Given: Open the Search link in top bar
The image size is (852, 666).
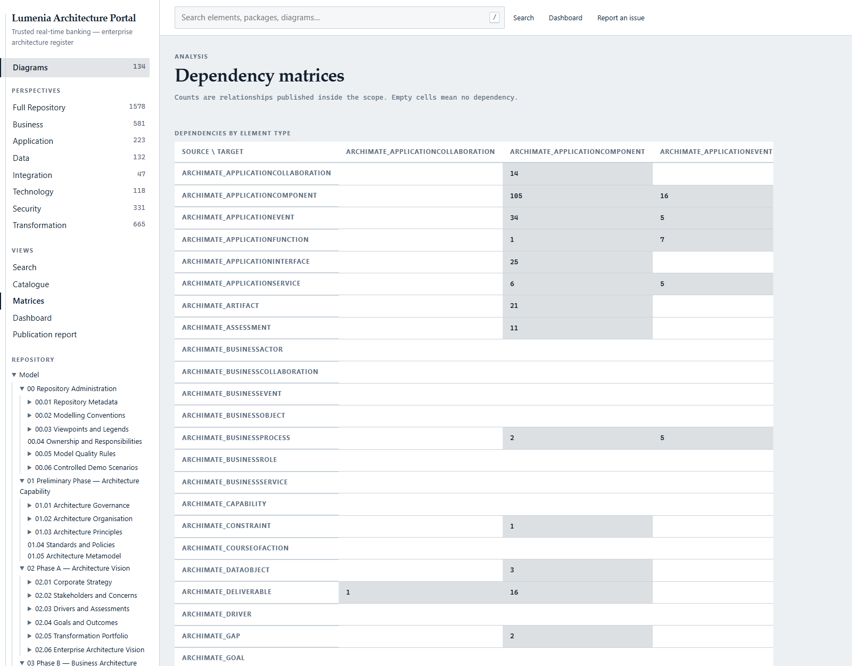Looking at the screenshot, I should click(523, 18).
